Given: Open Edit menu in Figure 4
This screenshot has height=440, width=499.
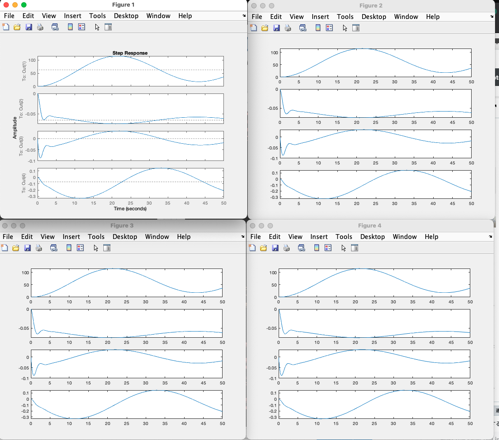Looking at the screenshot, I should tap(275, 237).
